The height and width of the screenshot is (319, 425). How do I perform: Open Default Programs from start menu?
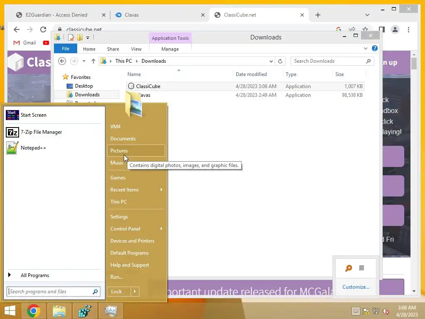(x=136, y=253)
